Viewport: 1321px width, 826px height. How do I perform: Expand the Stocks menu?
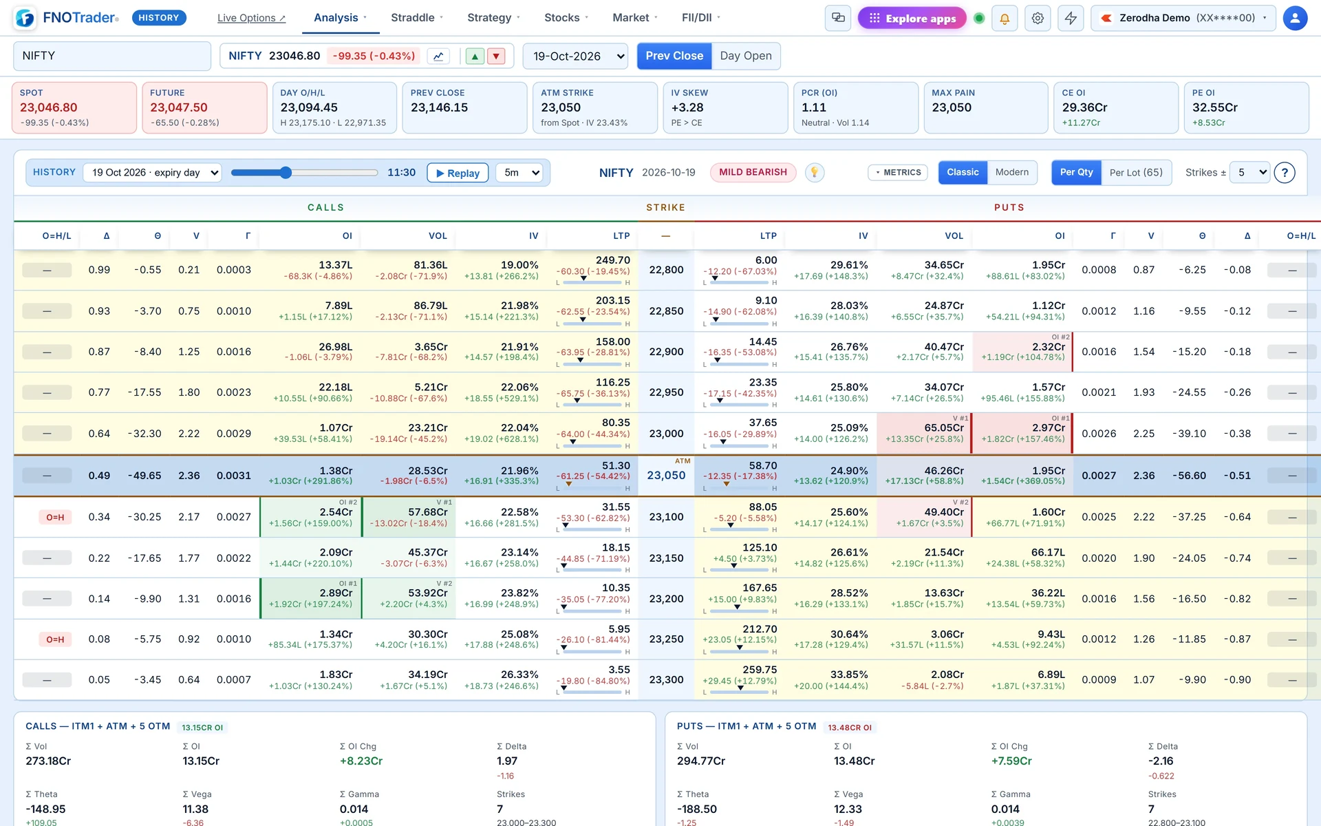[x=566, y=18]
